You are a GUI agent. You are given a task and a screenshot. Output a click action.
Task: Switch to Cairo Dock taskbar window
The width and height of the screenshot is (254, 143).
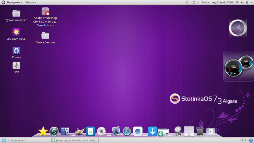point(74,140)
